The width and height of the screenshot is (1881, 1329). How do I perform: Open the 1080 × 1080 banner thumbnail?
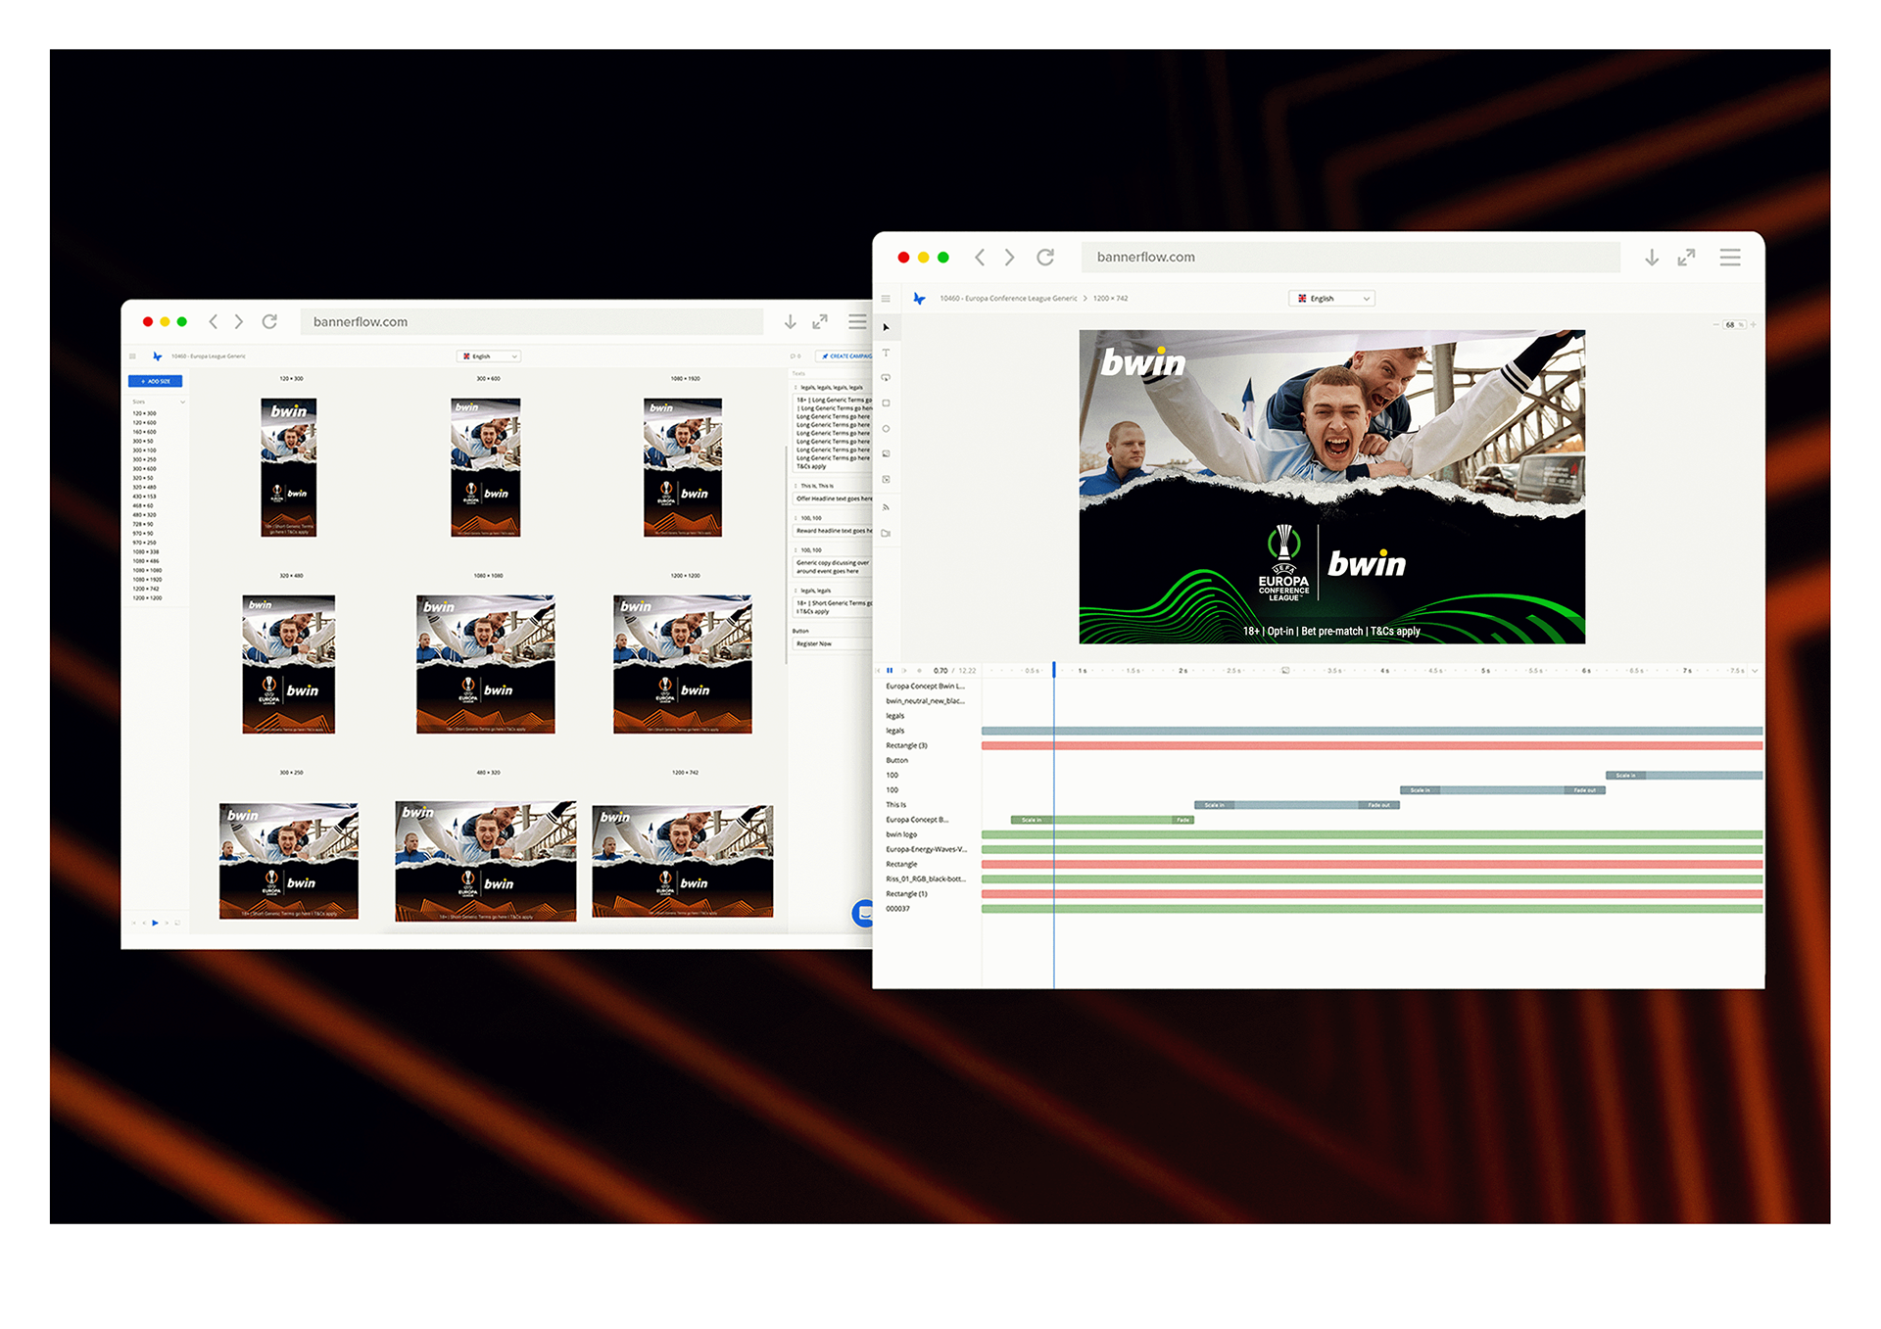[x=486, y=664]
